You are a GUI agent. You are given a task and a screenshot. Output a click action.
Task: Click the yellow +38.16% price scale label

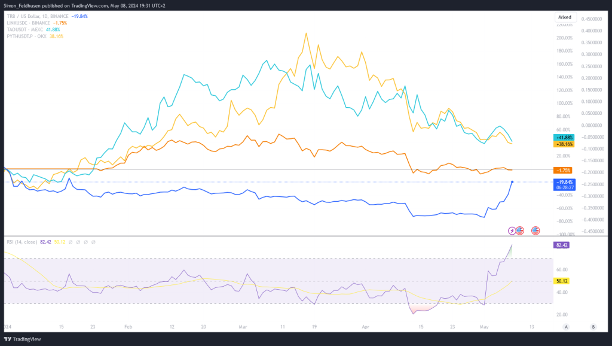pos(564,144)
